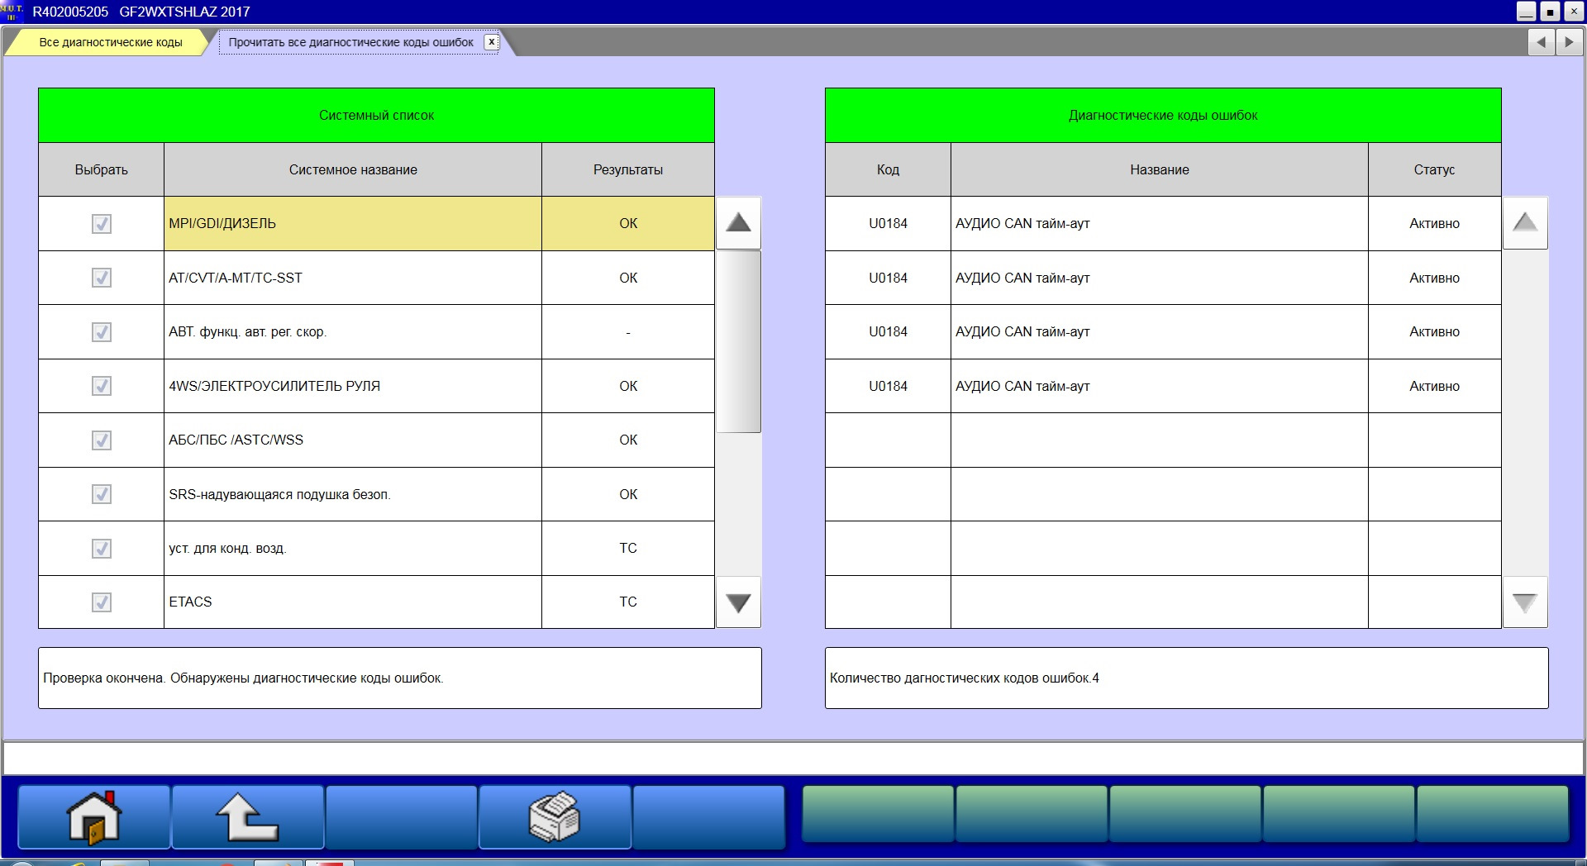1587x866 pixels.
Task: Go to the Home screen
Action: pyautogui.click(x=94, y=817)
